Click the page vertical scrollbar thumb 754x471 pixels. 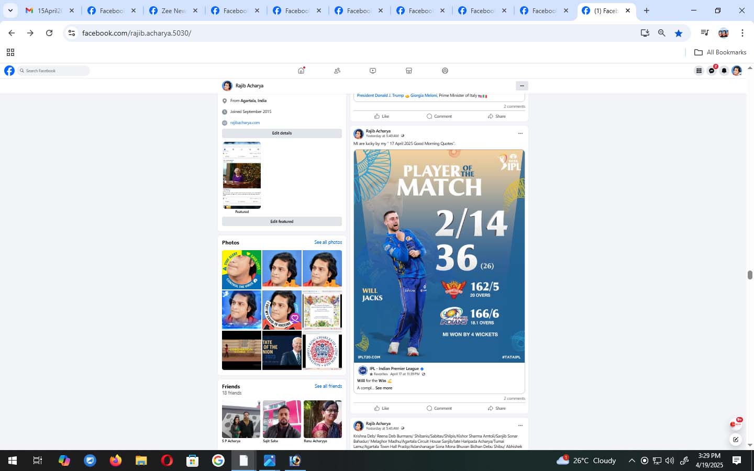click(750, 275)
